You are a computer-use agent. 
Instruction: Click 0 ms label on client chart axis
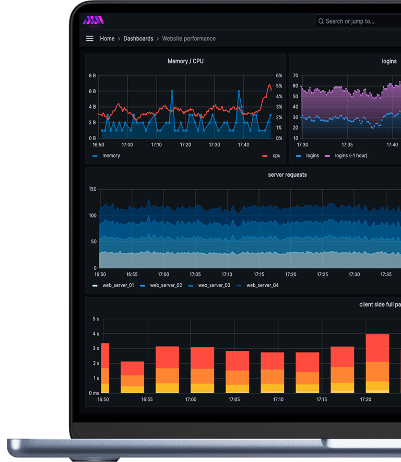(x=94, y=393)
